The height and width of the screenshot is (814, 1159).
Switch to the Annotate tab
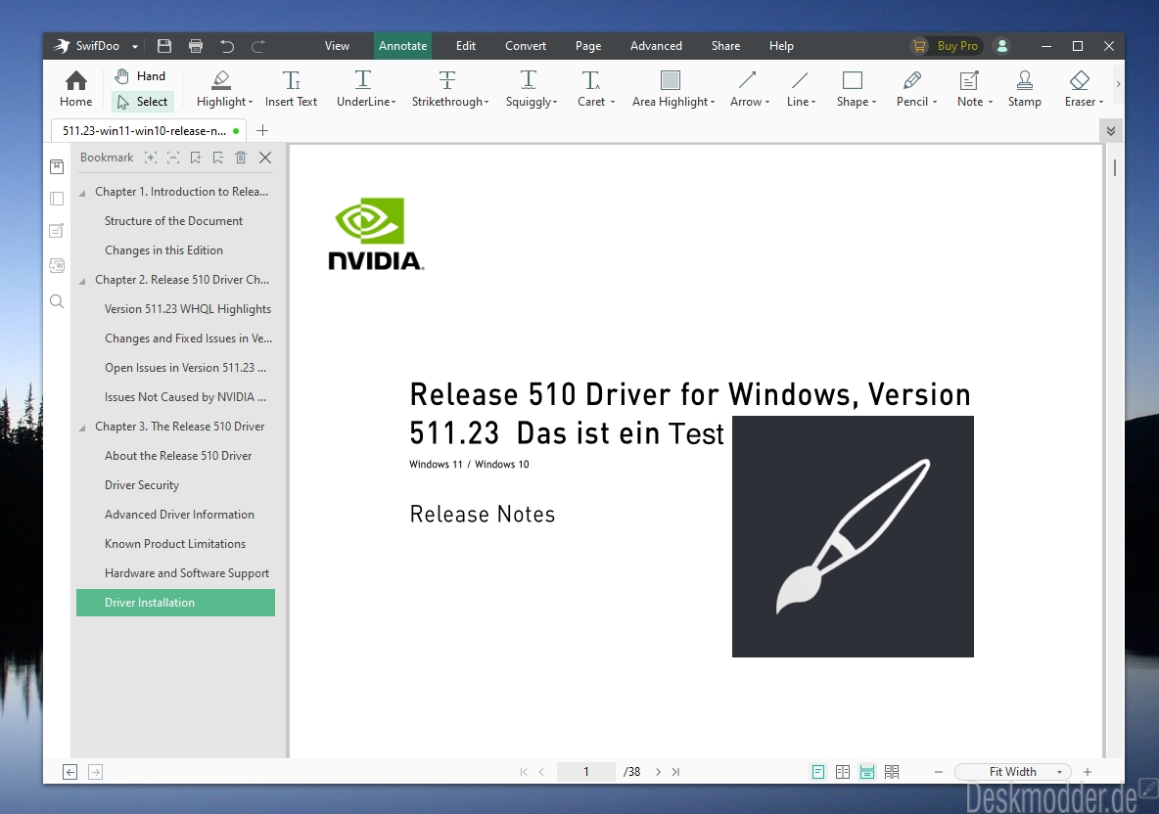[403, 46]
